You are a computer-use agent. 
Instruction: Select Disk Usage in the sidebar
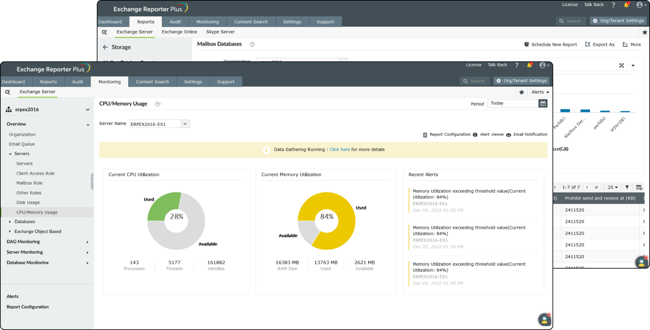[28, 203]
